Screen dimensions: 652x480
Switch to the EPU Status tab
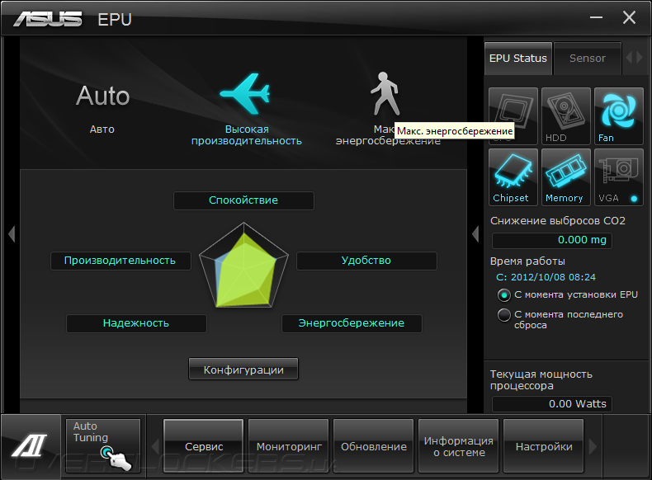[x=518, y=59]
